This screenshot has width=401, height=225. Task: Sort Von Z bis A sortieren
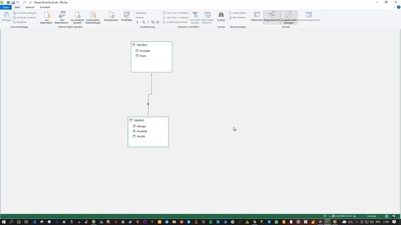(176, 17)
